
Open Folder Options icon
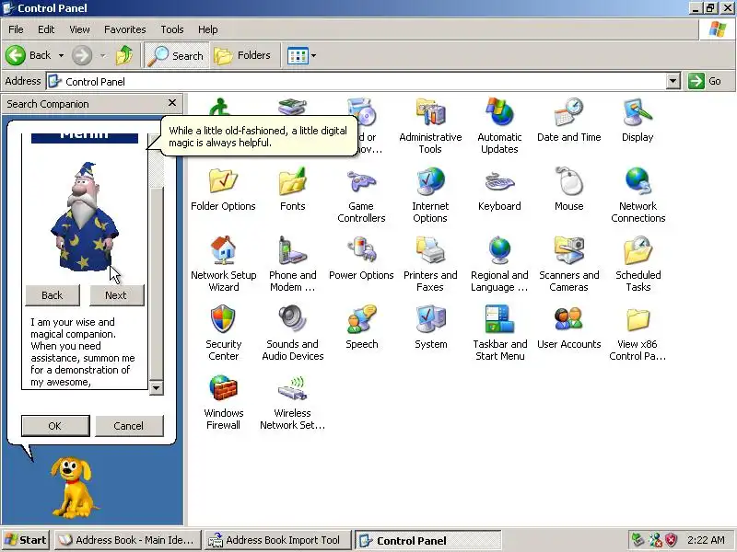tap(223, 189)
